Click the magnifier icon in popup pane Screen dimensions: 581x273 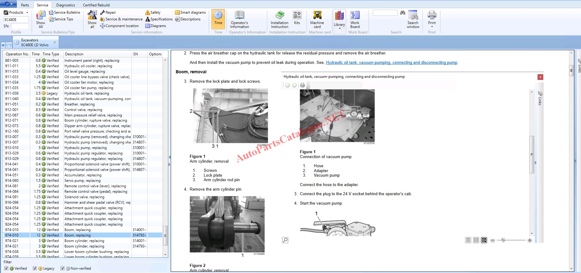pyautogui.click(x=285, y=240)
